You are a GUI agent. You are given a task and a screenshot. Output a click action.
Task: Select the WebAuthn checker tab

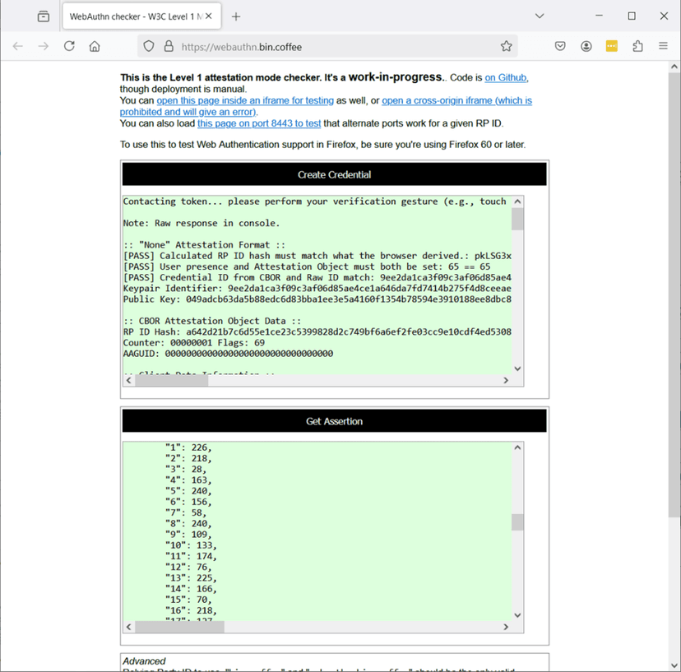point(132,16)
